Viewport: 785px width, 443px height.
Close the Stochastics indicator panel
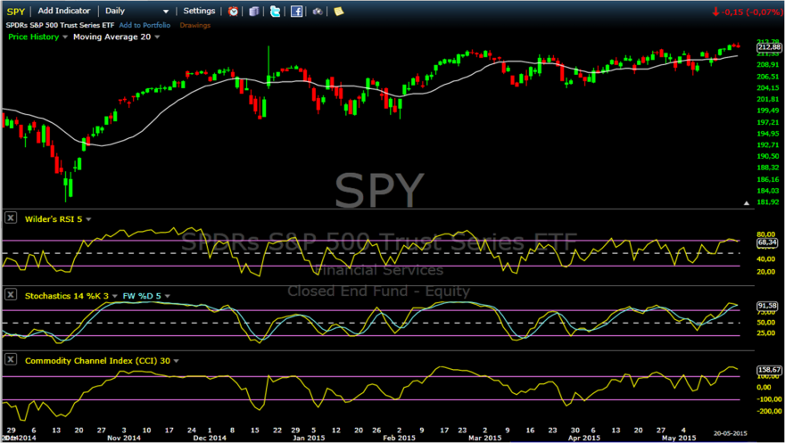pos(11,294)
